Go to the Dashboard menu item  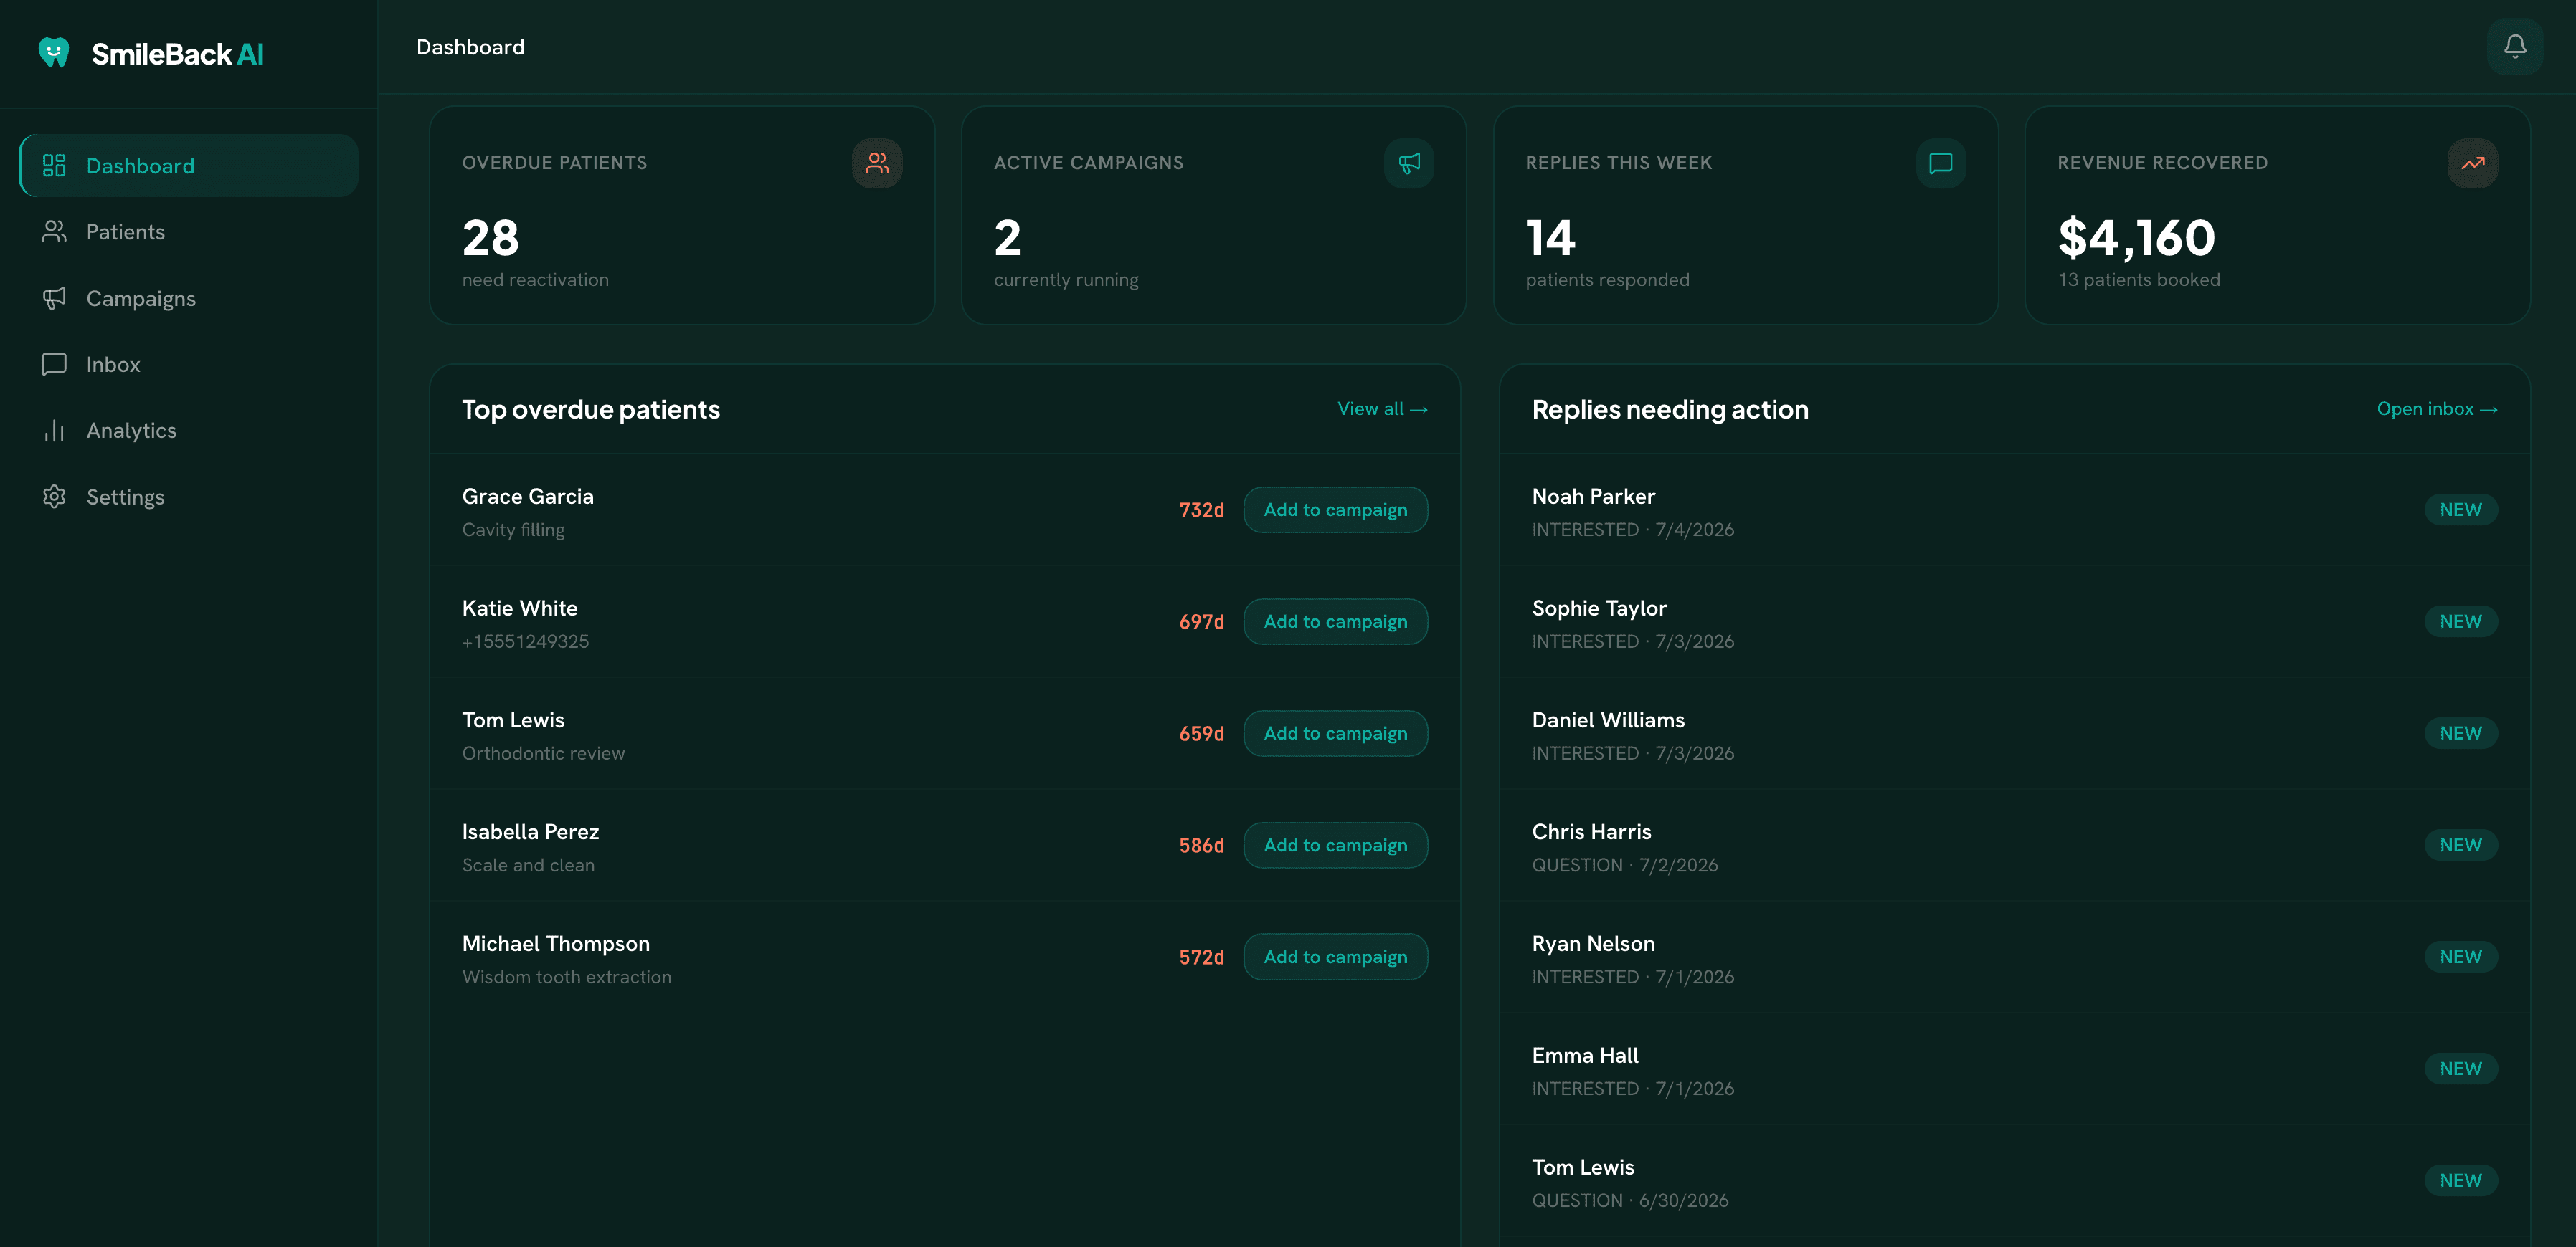pyautogui.click(x=188, y=165)
